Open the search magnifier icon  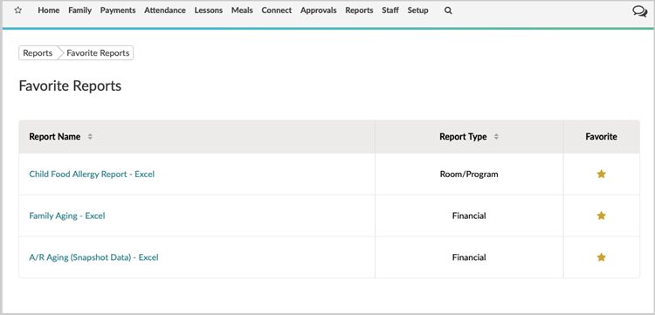click(448, 10)
